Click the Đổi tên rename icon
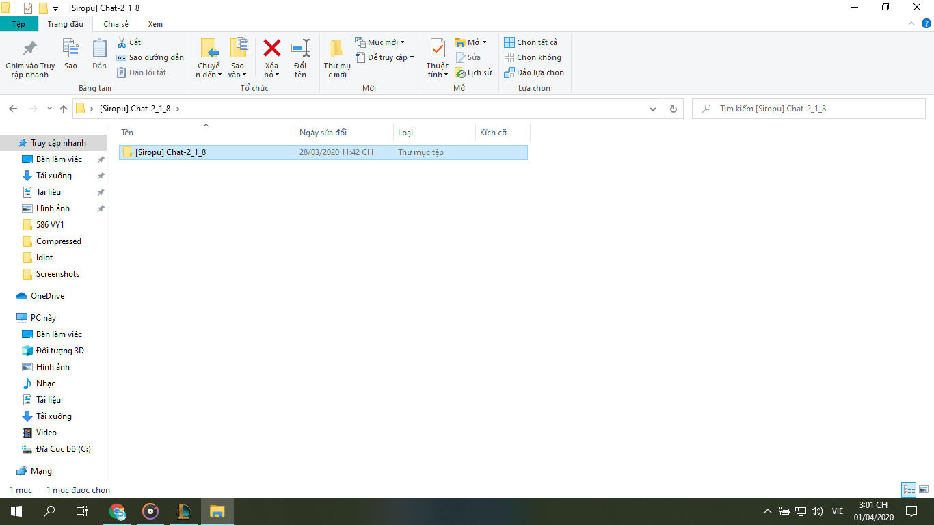This screenshot has width=934, height=525. (x=300, y=48)
